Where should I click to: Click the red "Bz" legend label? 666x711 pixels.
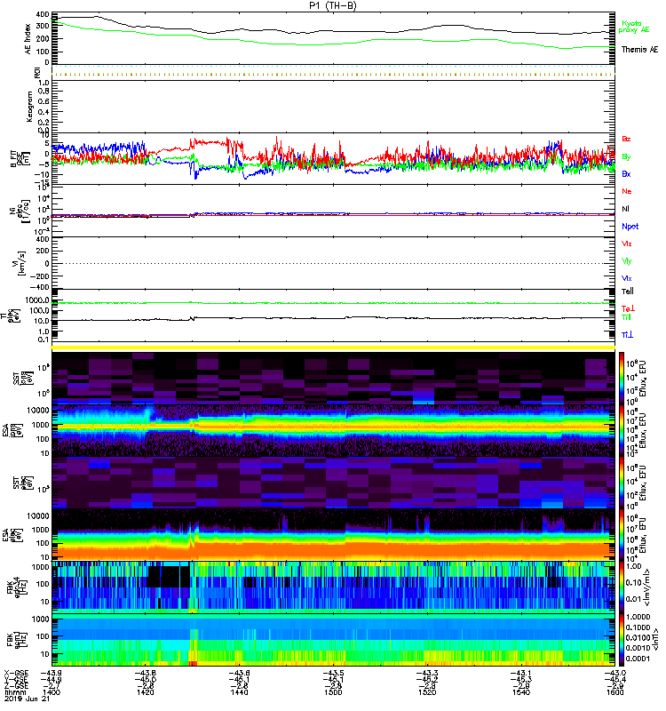click(626, 139)
